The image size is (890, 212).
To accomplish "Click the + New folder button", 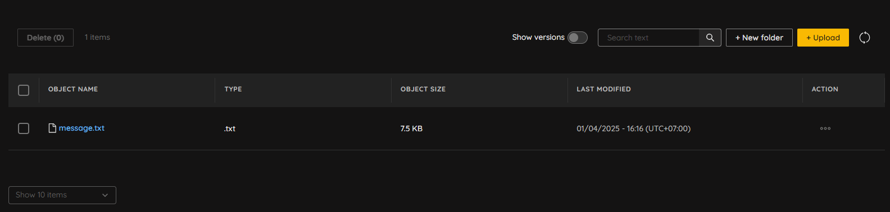I will click(x=759, y=38).
